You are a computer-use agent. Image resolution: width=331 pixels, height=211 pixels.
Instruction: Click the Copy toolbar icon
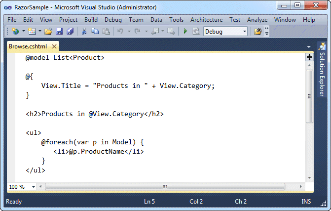pos(95,32)
